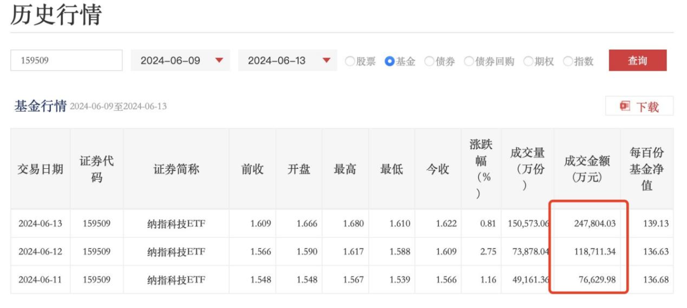
Task: Click the turnover value 247,804.03
Action: pyautogui.click(x=595, y=224)
